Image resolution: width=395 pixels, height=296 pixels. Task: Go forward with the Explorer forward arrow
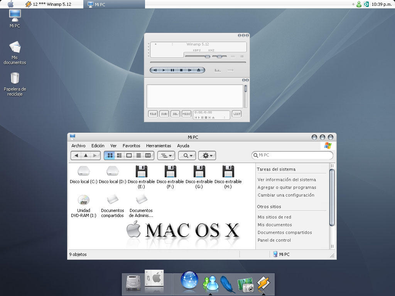coord(95,156)
